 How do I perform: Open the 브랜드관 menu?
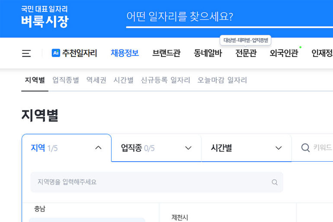166,53
